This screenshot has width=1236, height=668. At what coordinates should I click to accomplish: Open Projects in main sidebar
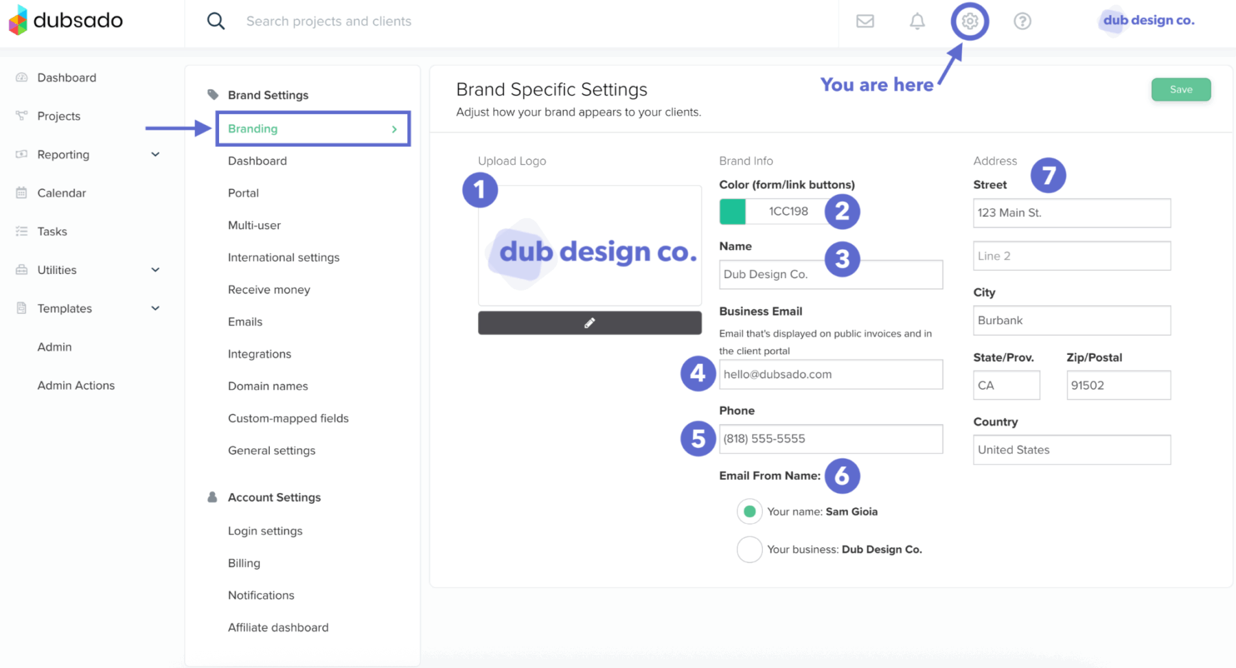(59, 116)
